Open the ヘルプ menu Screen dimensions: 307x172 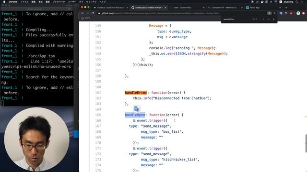pos(103,1)
